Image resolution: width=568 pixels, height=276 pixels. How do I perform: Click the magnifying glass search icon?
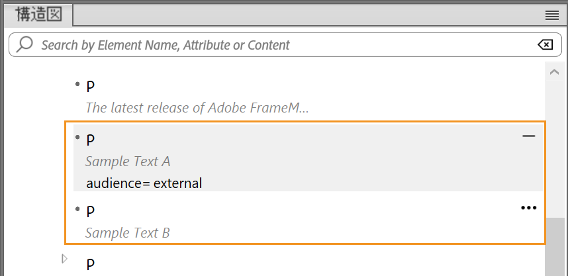(24, 45)
